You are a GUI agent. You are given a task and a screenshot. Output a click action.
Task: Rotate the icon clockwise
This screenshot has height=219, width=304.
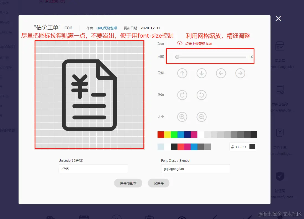tap(182, 95)
